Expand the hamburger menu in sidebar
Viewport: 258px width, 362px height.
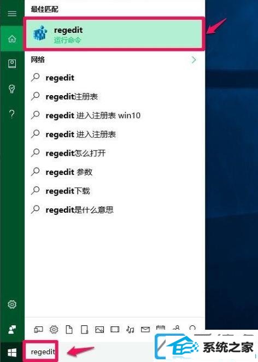(x=12, y=14)
